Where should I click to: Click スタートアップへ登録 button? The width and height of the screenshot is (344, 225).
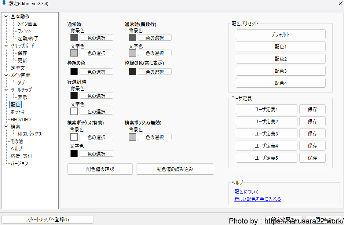click(48, 219)
